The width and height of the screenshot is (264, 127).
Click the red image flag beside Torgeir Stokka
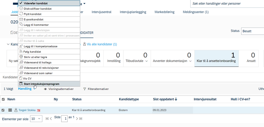(39, 110)
